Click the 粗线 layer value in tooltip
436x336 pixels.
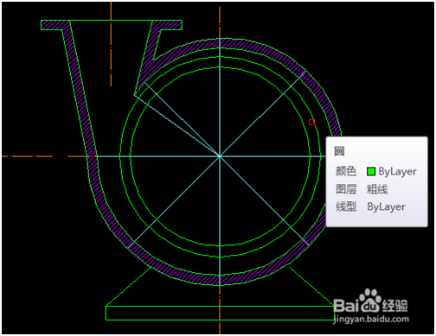(x=377, y=189)
